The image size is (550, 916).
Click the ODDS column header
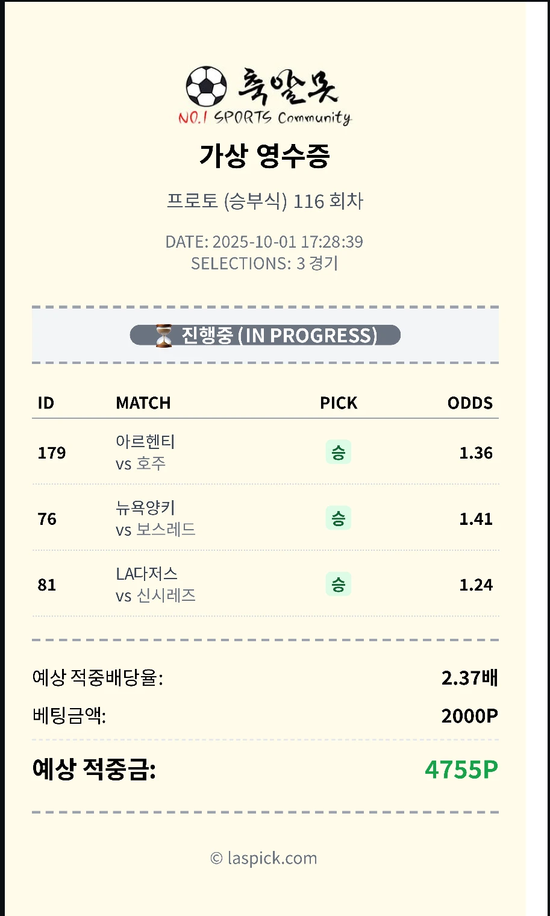[470, 403]
